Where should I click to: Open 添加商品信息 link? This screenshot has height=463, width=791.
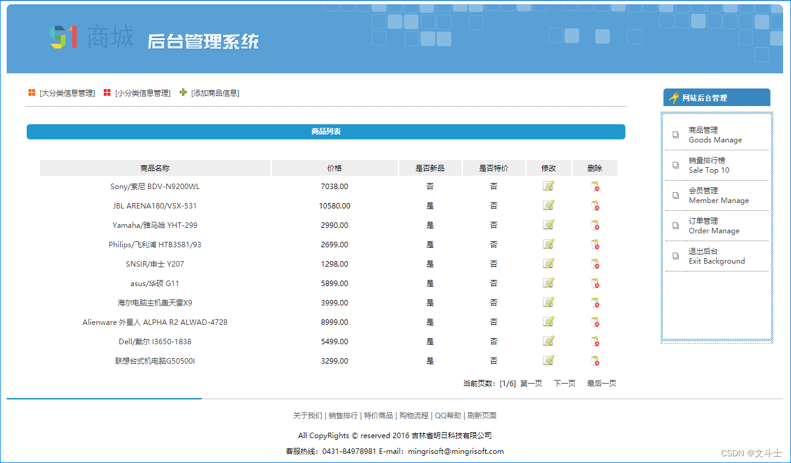tap(215, 93)
